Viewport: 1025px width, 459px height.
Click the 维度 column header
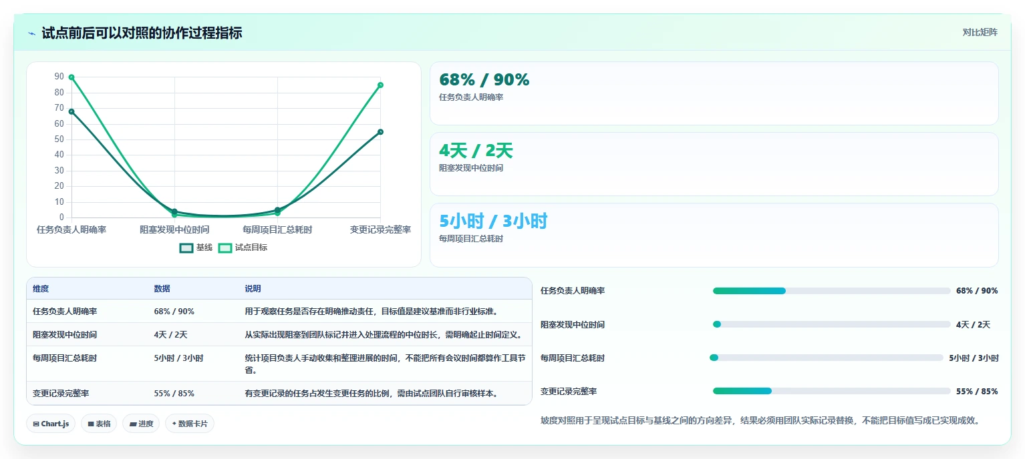(41, 289)
